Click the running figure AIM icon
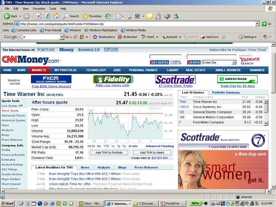 tap(158, 16)
